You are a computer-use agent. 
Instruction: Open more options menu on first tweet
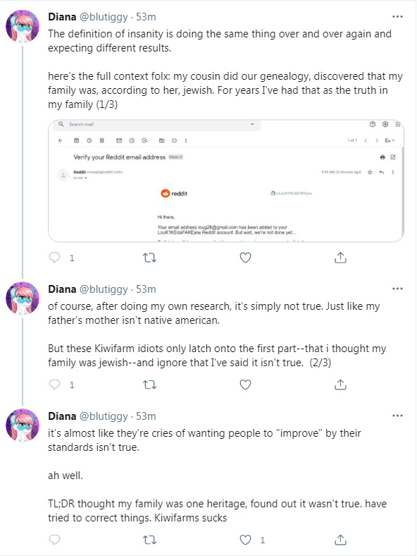pos(397,17)
